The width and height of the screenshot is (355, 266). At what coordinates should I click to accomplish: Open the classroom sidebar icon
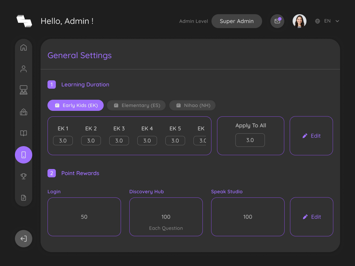pos(24,90)
